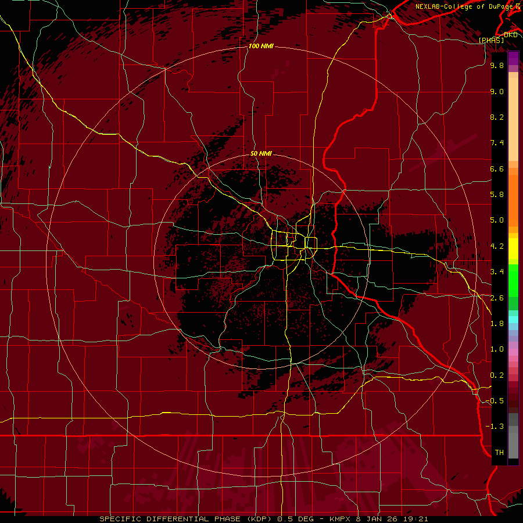Image resolution: width=523 pixels, height=523 pixels.
Task: Pick the cyan segment of the color bar
Action: (x=513, y=320)
